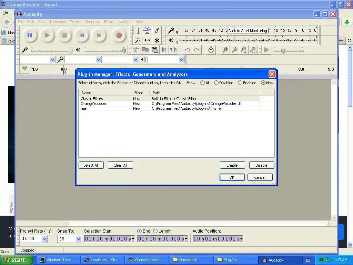Select the Time Shift tool
Viewport: 353px width, 265px height.
[x=147, y=40]
